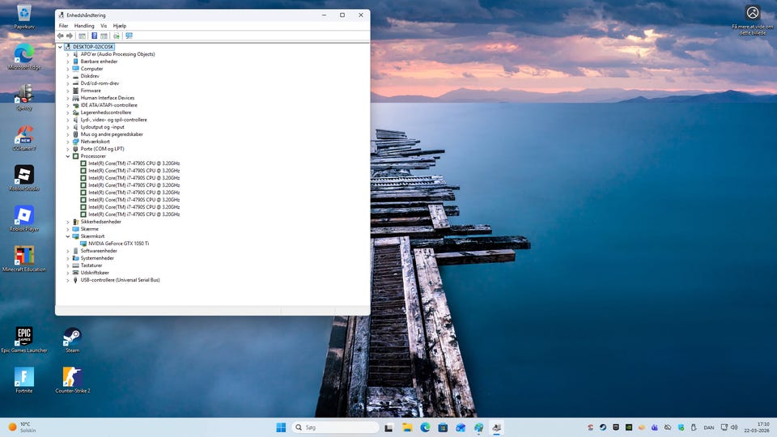Image resolution: width=777 pixels, height=437 pixels.
Task: Click the CCleaner desktop icon
Action: [23, 138]
